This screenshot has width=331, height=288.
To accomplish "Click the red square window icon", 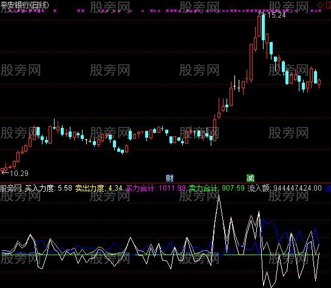I will point(329,5).
